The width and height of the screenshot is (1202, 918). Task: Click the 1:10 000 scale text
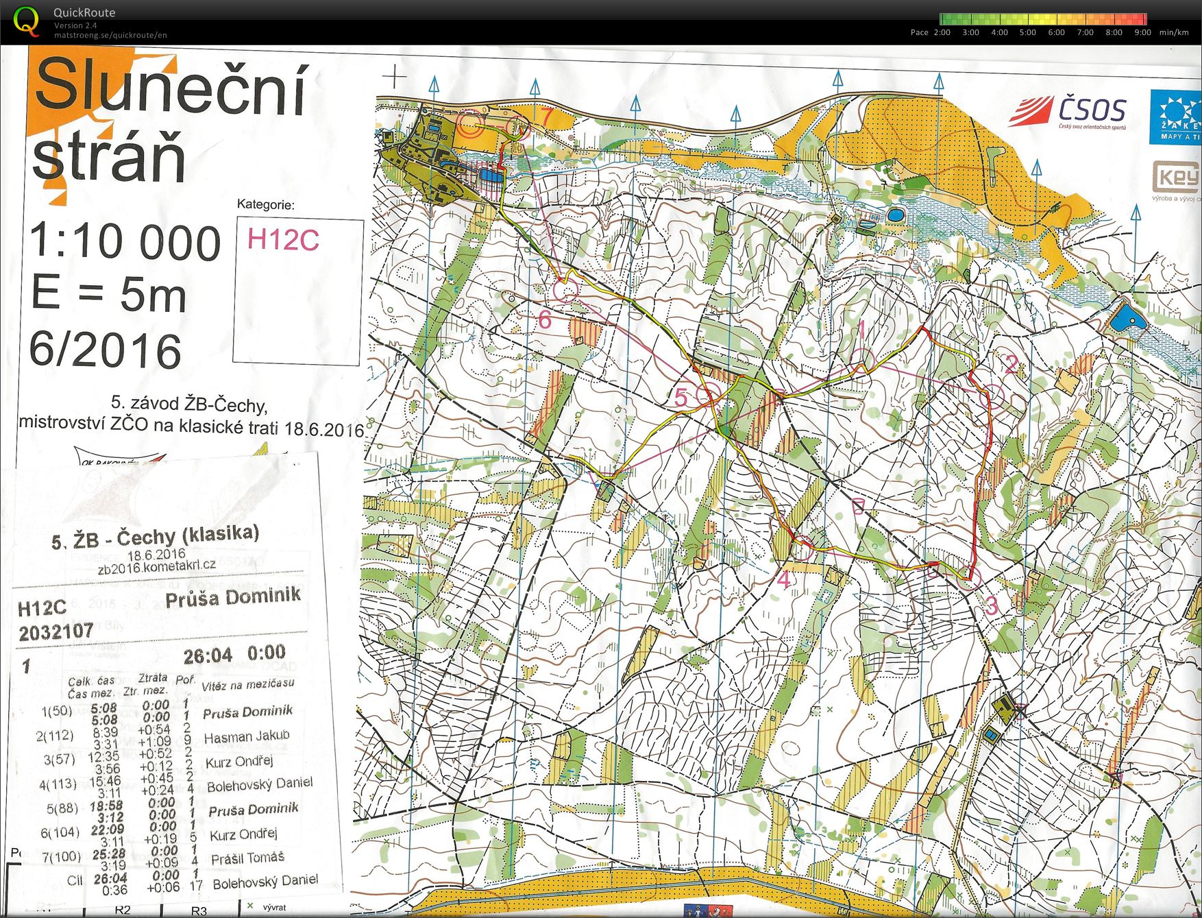click(x=125, y=242)
